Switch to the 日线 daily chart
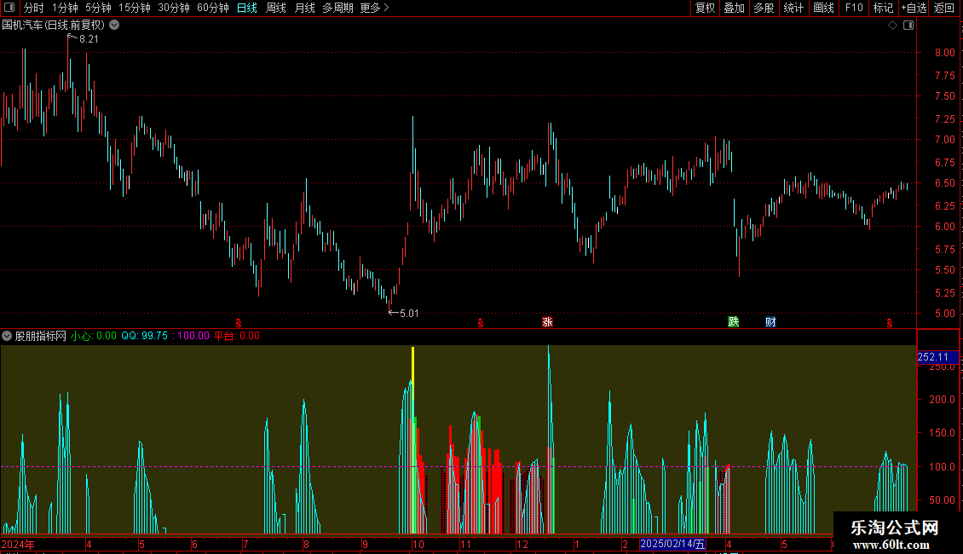Image resolution: width=963 pixels, height=554 pixels. tap(247, 8)
